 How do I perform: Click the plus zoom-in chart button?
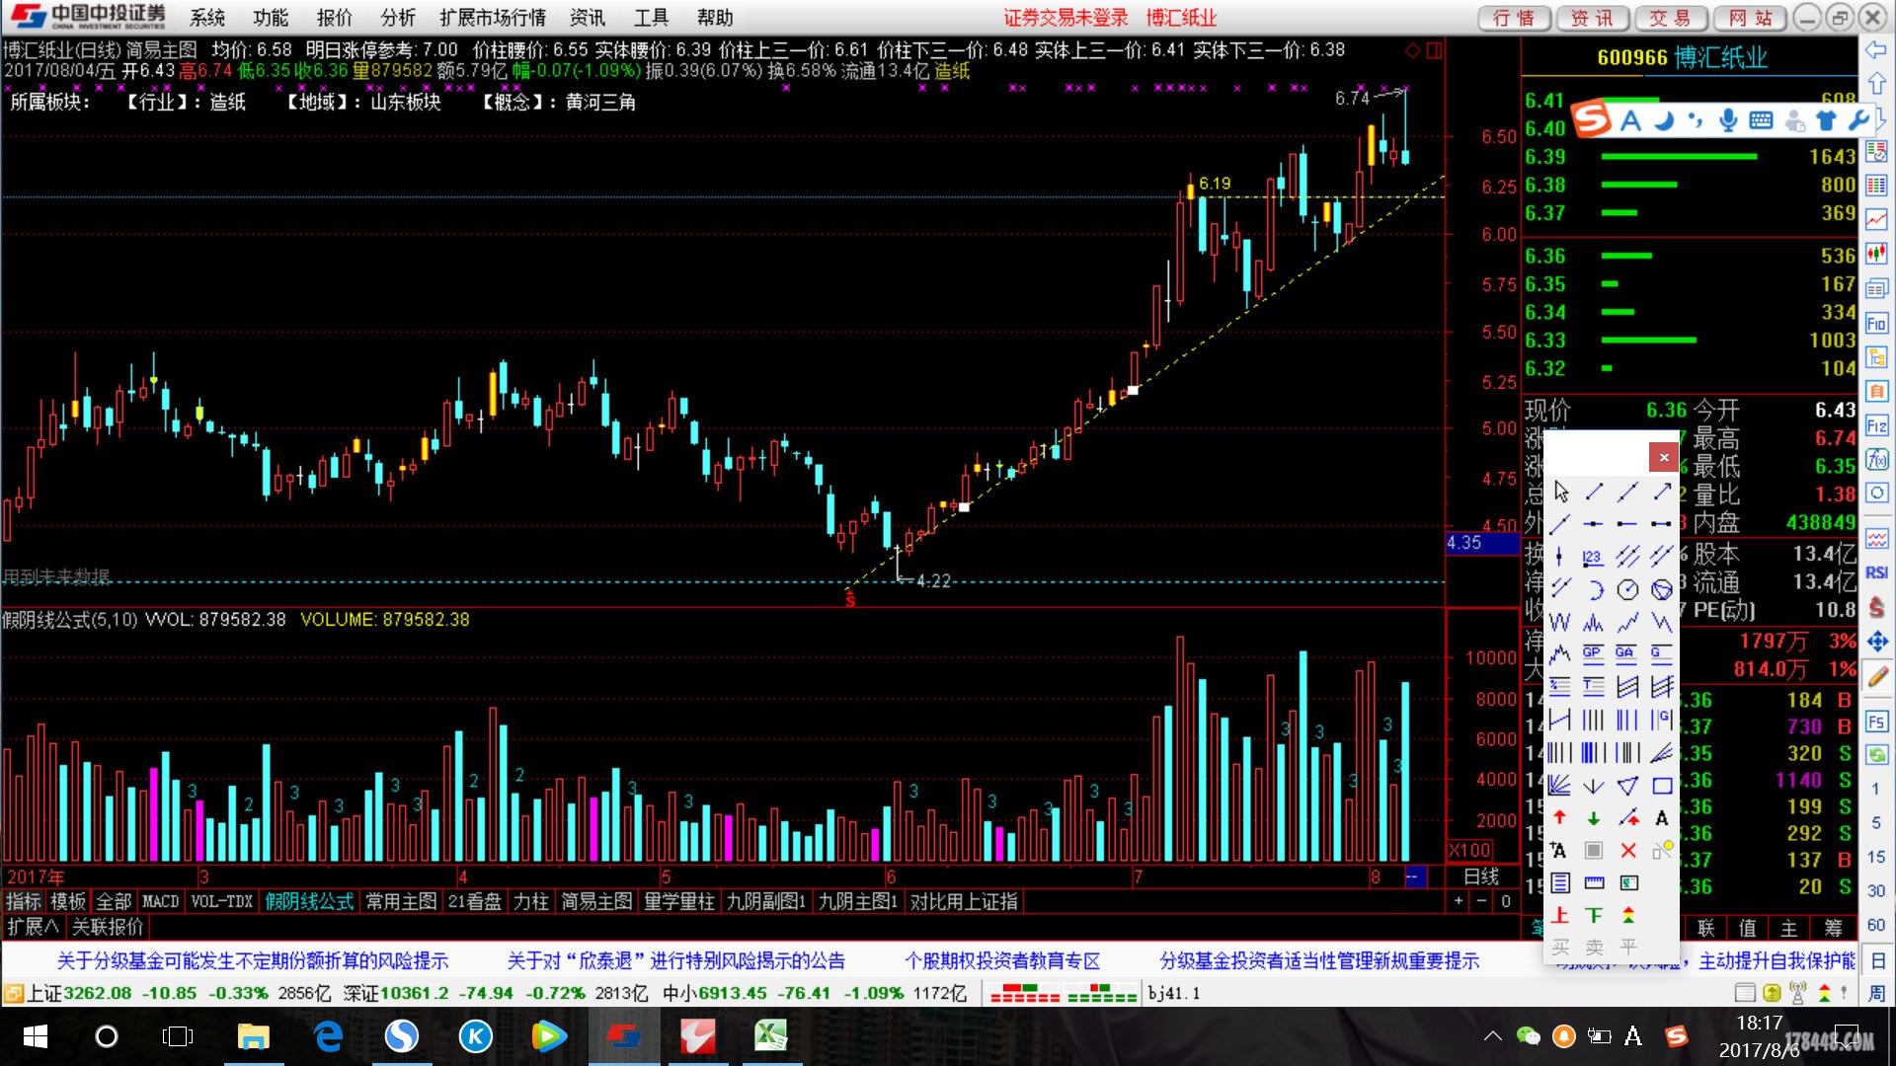pyautogui.click(x=1458, y=901)
